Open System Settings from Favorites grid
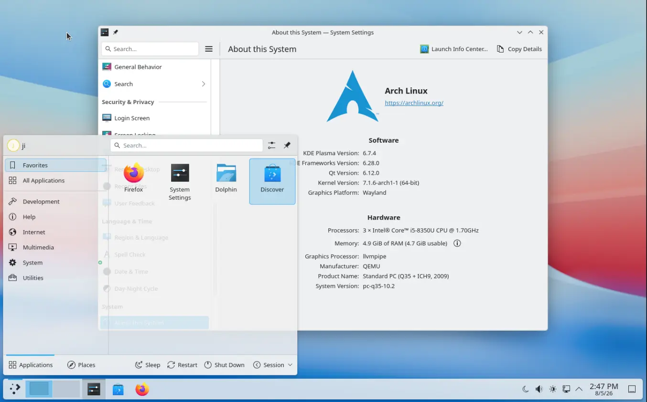 [x=180, y=181]
